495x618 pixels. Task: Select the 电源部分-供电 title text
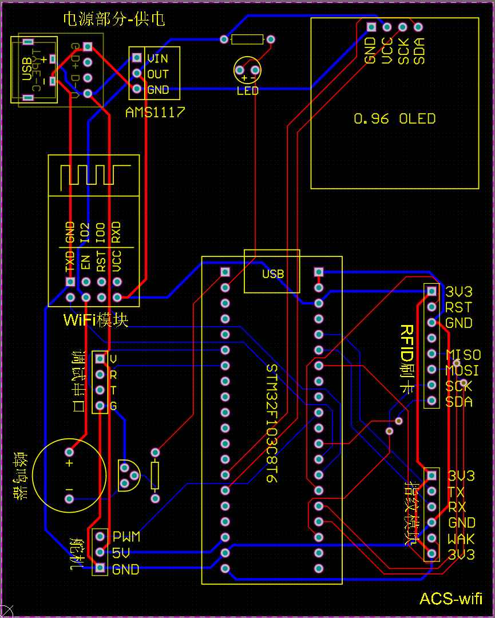pos(114,19)
